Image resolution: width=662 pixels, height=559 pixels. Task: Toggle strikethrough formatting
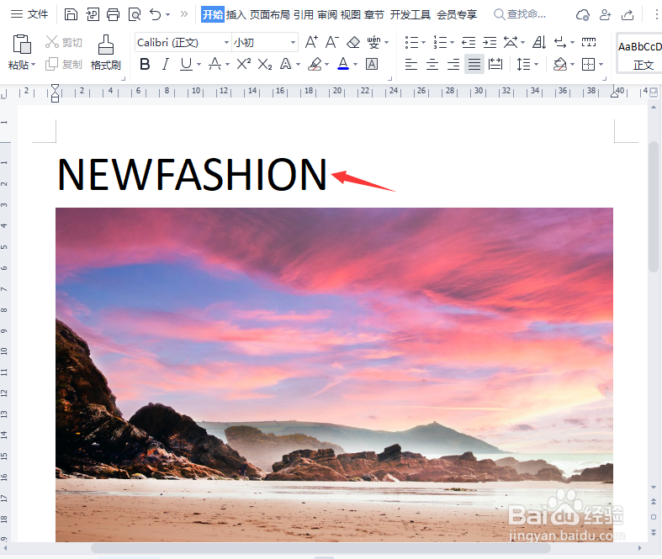coord(214,64)
